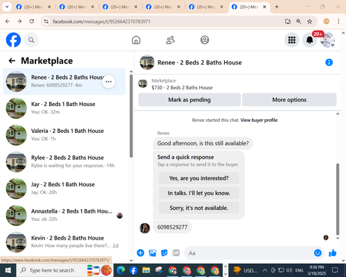This screenshot has width=346, height=277.
Task: Open the Facebook menu grid icon
Action: (292, 40)
